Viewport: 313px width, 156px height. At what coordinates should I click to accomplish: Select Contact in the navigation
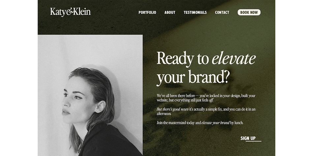[222, 12]
